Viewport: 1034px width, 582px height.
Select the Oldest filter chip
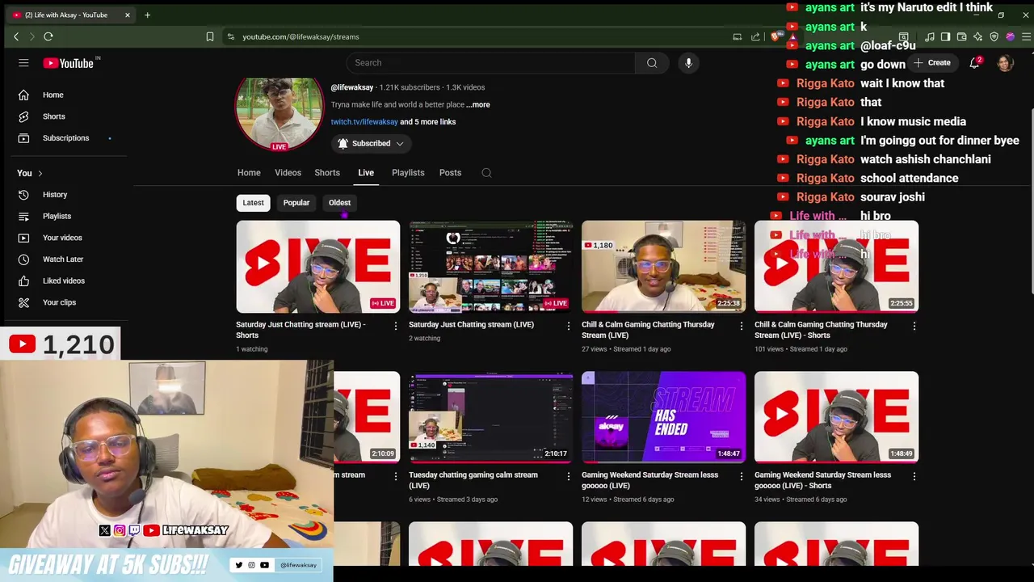tap(339, 203)
